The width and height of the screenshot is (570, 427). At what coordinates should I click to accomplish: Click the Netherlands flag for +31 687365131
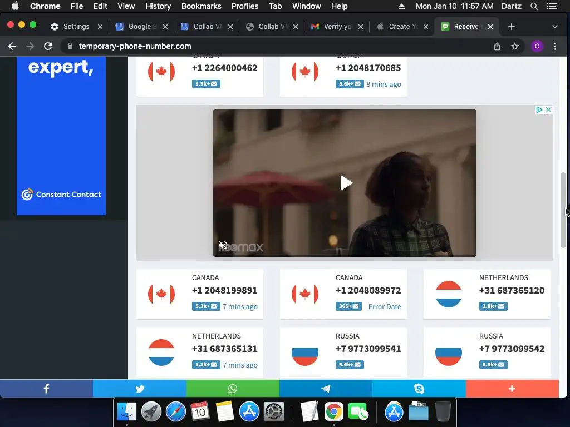[x=161, y=352]
